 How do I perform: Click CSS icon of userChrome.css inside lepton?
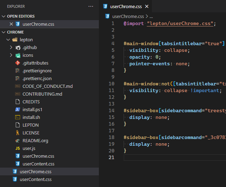coord(18,156)
